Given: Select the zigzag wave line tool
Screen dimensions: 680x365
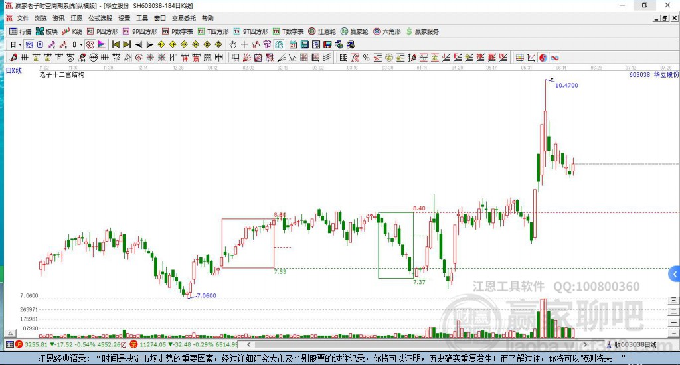Looking at the screenshot, I should click(x=292, y=58).
